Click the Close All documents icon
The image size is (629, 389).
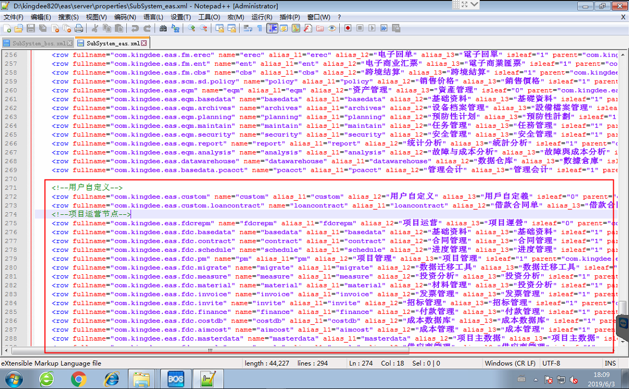click(67, 28)
